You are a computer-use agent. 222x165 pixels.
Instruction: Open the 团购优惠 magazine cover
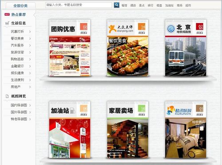(70, 48)
